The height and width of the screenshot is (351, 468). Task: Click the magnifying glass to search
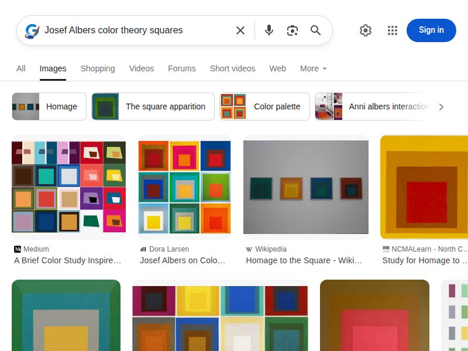click(316, 30)
